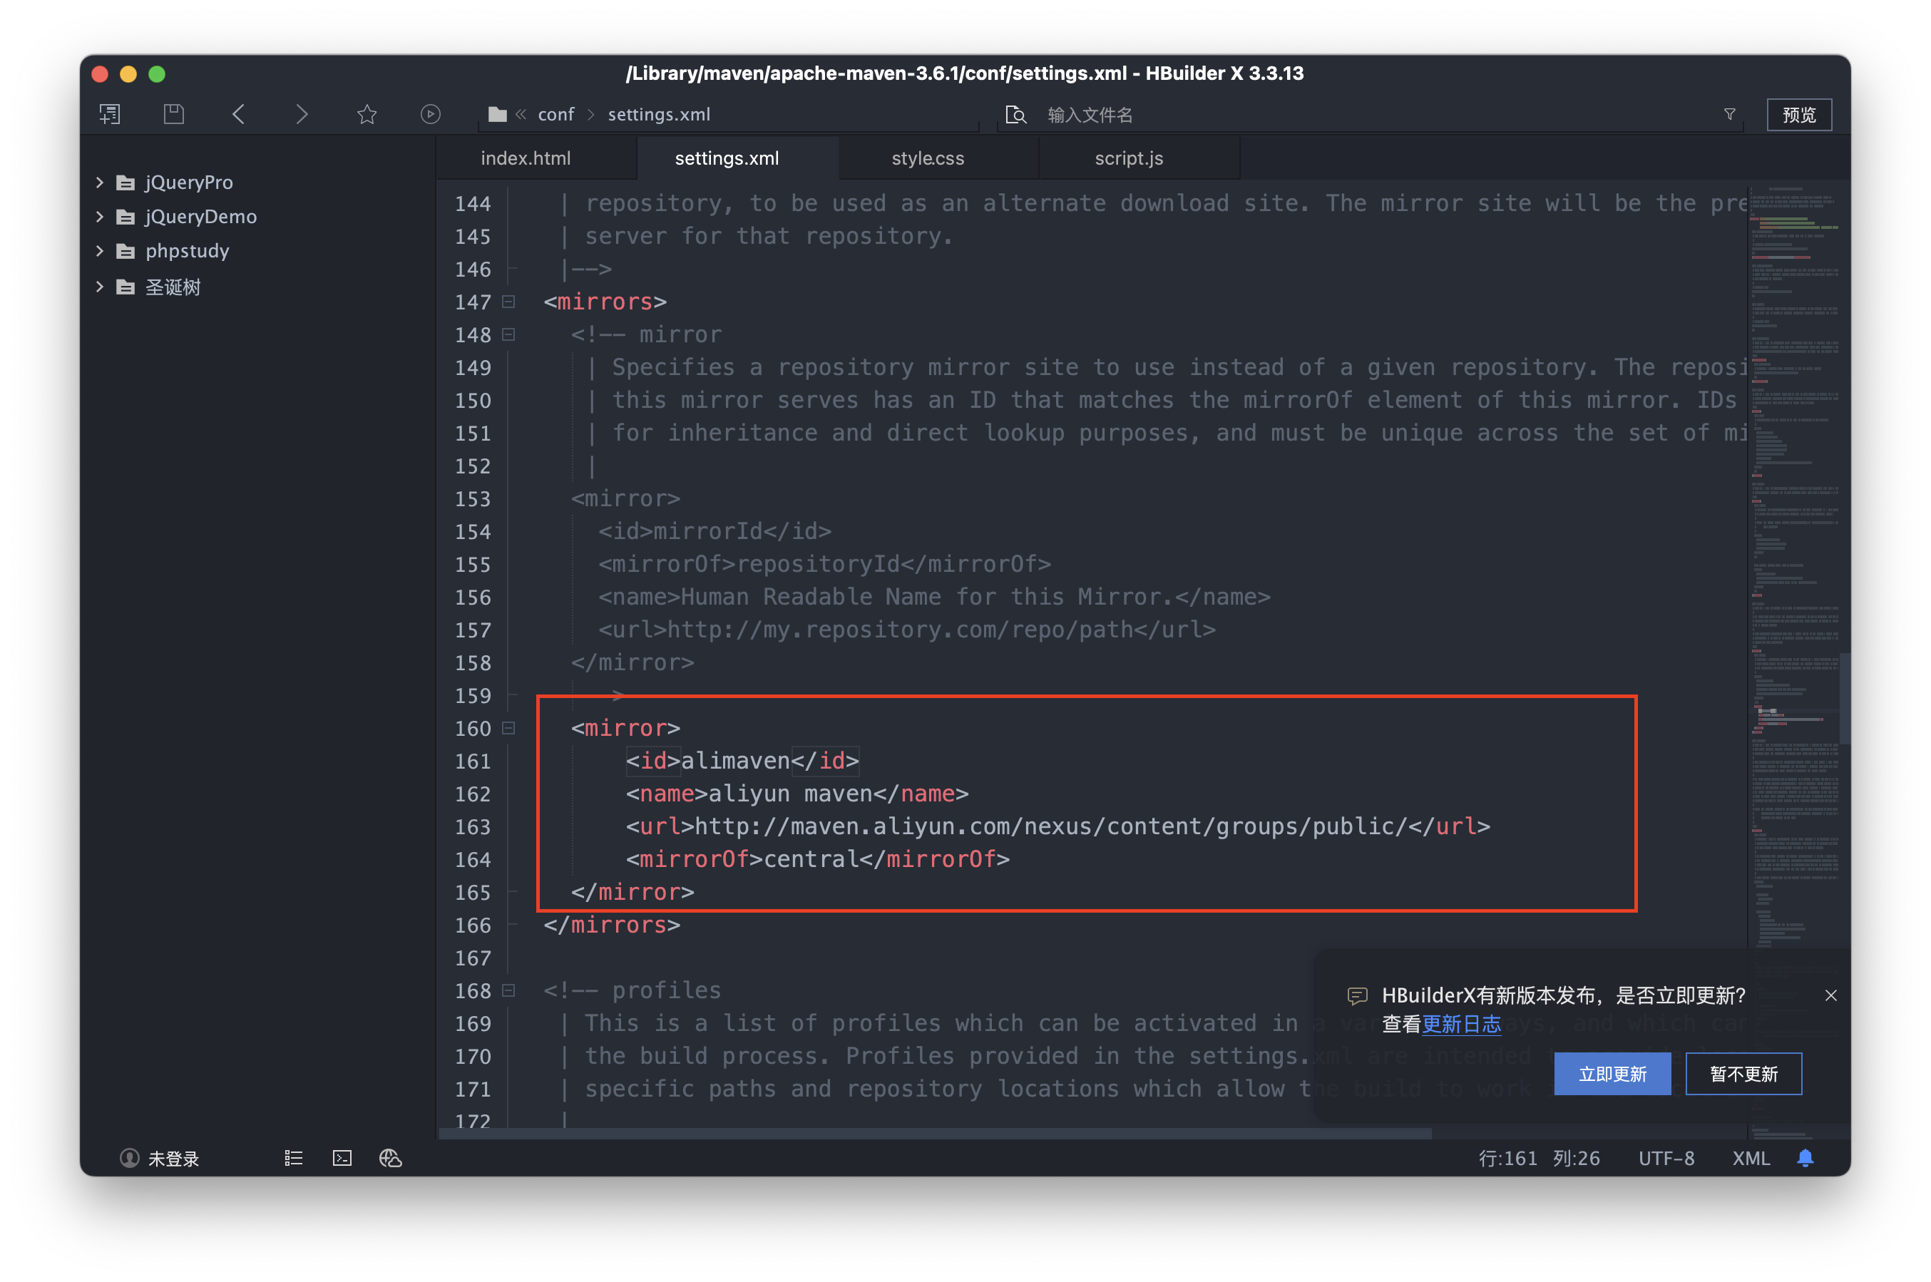
Task: Click the filter funnel icon
Action: [x=1729, y=115]
